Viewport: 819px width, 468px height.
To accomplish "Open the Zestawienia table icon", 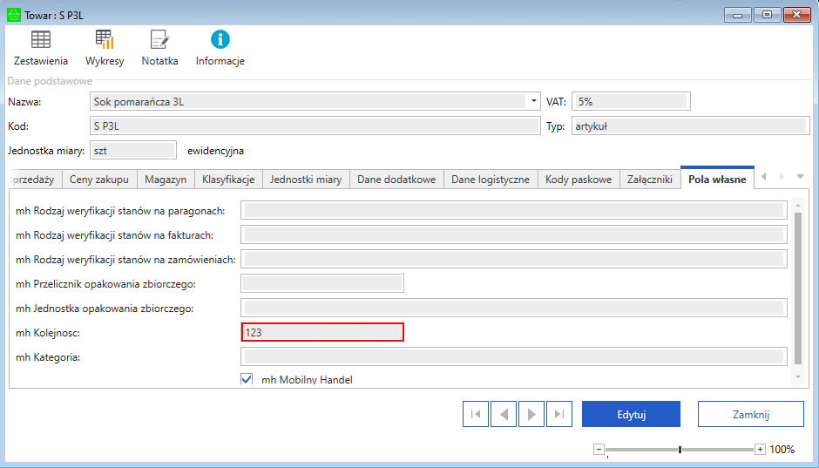I will pyautogui.click(x=41, y=40).
